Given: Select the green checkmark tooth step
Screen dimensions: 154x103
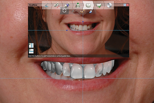Looking at the screenshot, I should (99, 5).
